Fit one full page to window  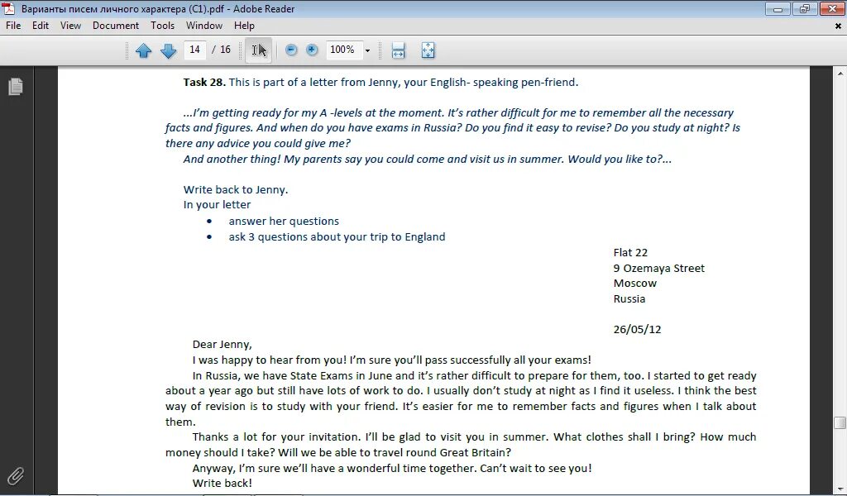coord(428,50)
